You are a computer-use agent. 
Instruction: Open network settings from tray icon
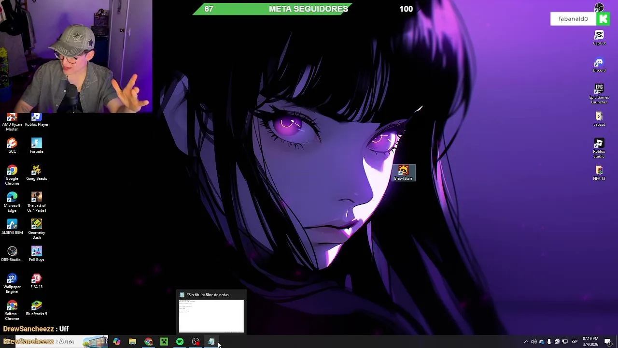pyautogui.click(x=565, y=342)
